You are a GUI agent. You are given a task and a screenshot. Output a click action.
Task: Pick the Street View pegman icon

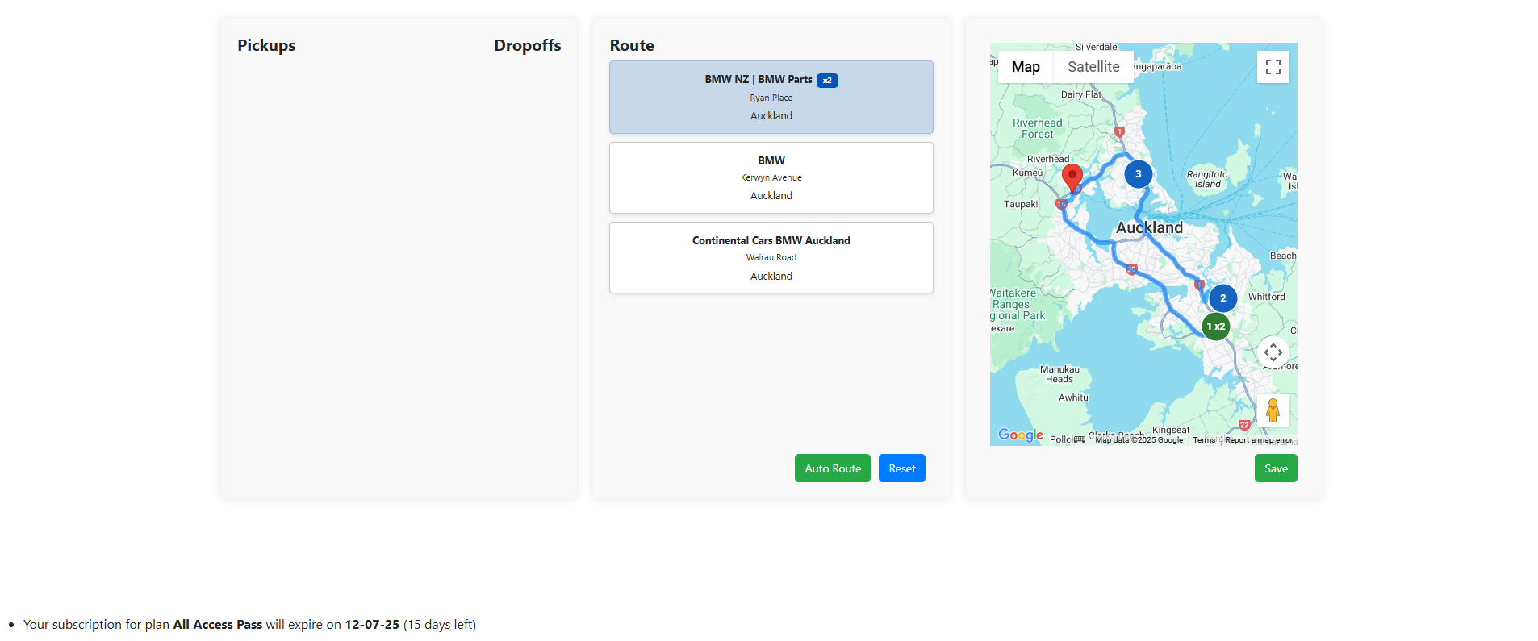point(1273,410)
